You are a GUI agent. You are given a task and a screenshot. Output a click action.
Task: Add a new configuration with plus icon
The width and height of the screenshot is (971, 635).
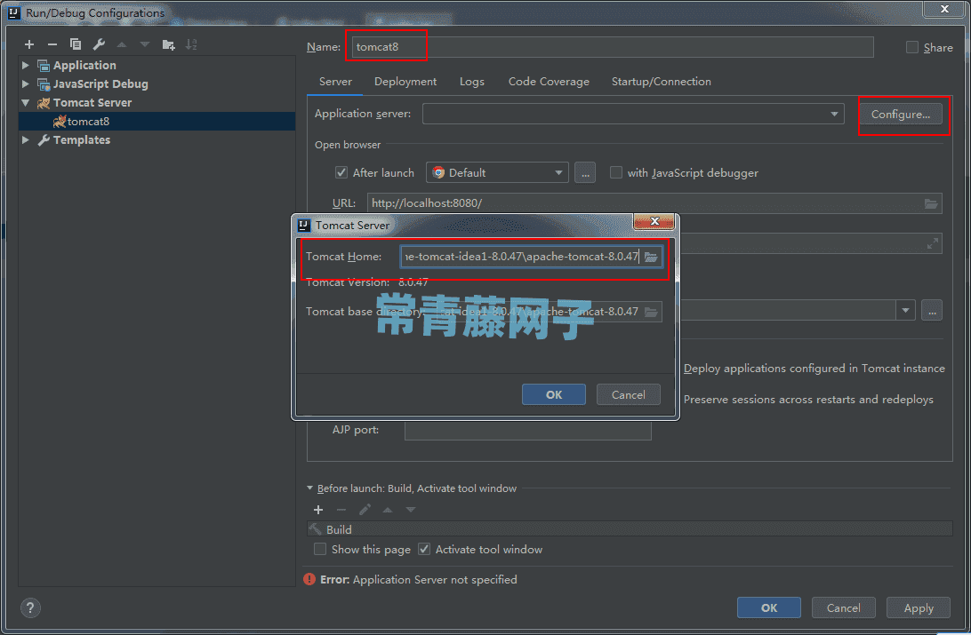[x=29, y=44]
